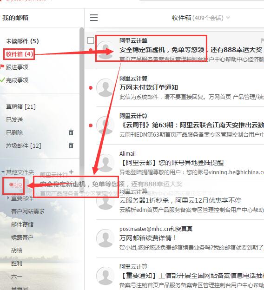264x290 pixels.
Task: Open email 云服务器1折秒杀
Action: click(180, 200)
